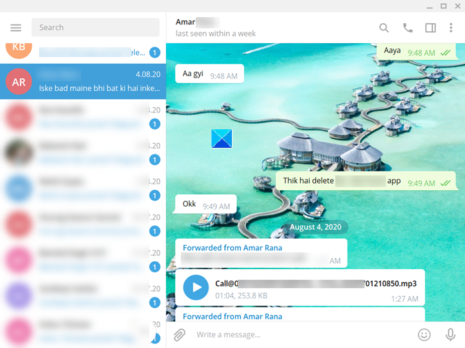Click the '01:04, 253.8 KB' audio details
465x348 pixels.
coord(241,296)
